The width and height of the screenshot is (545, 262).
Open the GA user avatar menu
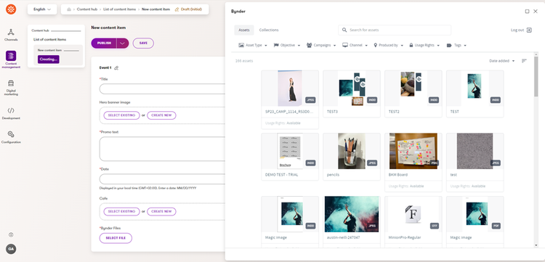(11, 249)
